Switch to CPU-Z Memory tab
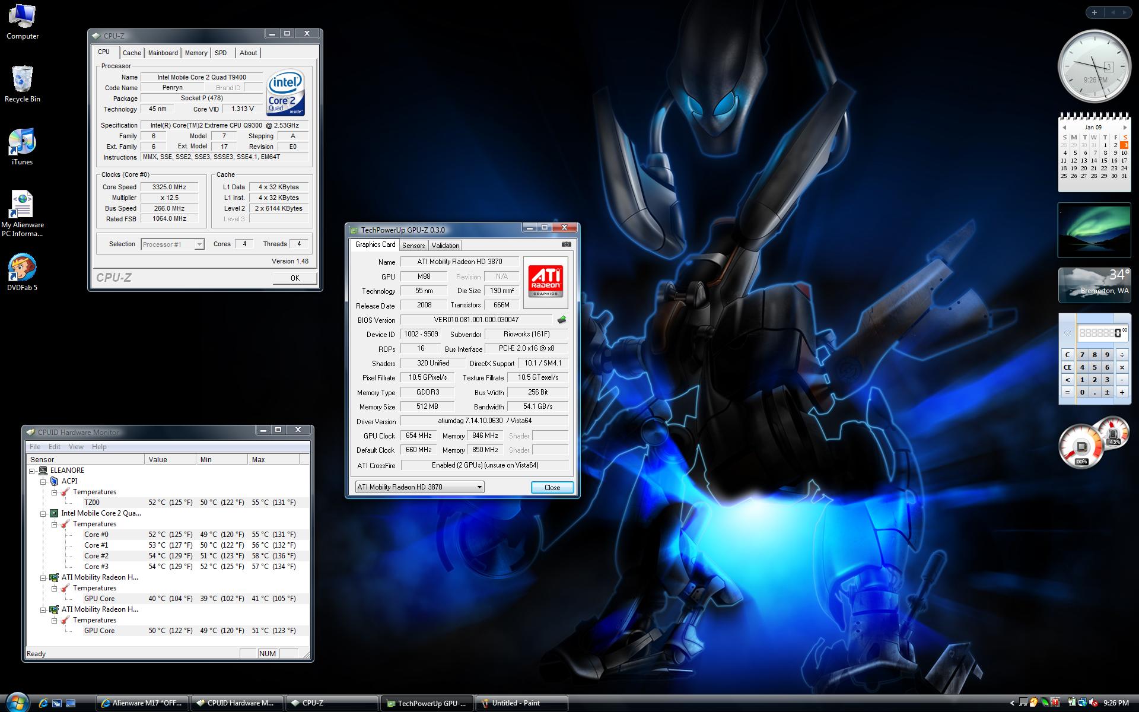 click(196, 53)
